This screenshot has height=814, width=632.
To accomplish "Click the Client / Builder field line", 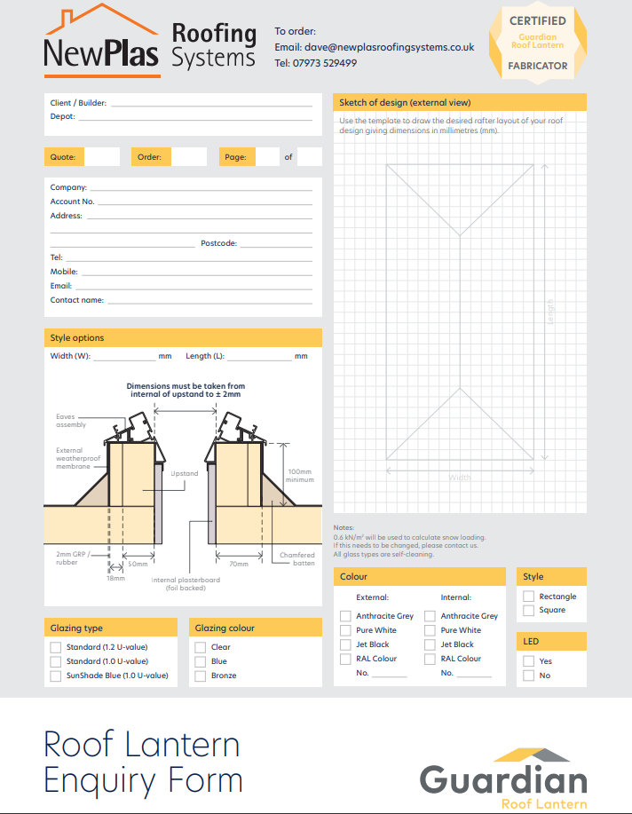I will point(211,104).
